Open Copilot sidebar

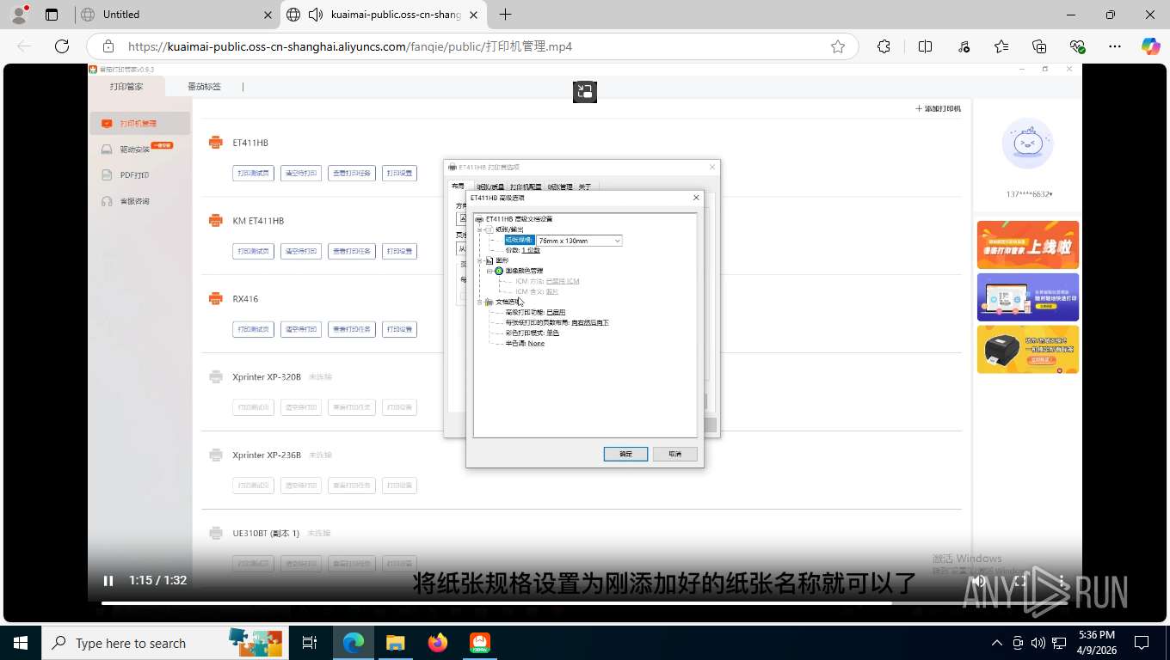[1150, 46]
